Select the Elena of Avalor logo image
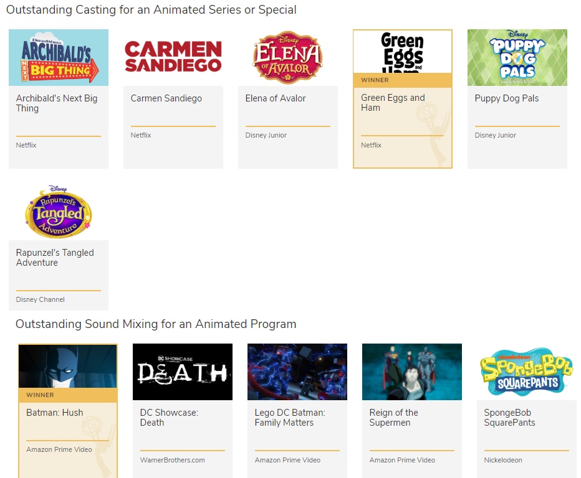 (x=287, y=57)
